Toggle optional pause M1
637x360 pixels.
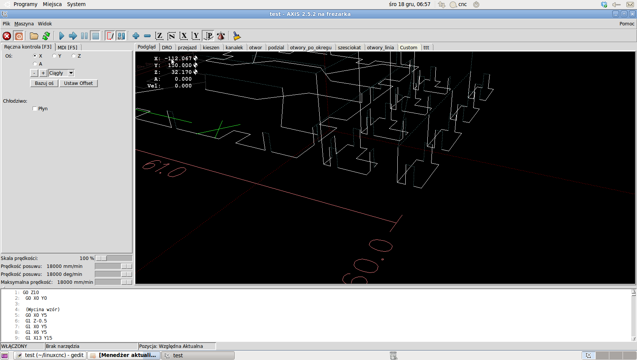pyautogui.click(x=121, y=36)
